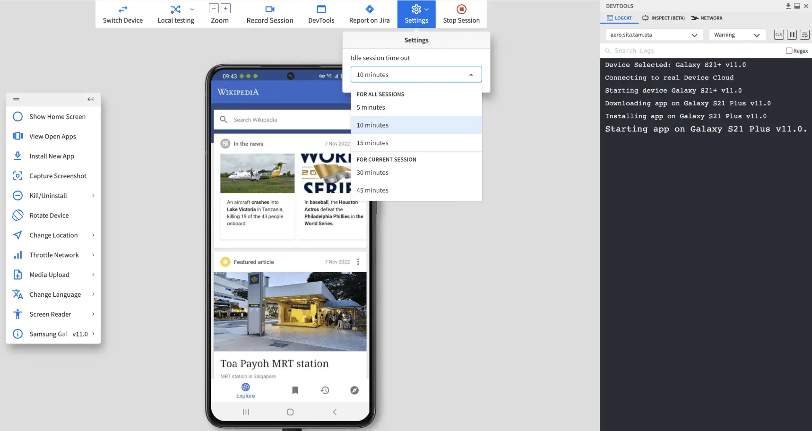
Task: Click the Record Session camera icon
Action: coord(269,9)
